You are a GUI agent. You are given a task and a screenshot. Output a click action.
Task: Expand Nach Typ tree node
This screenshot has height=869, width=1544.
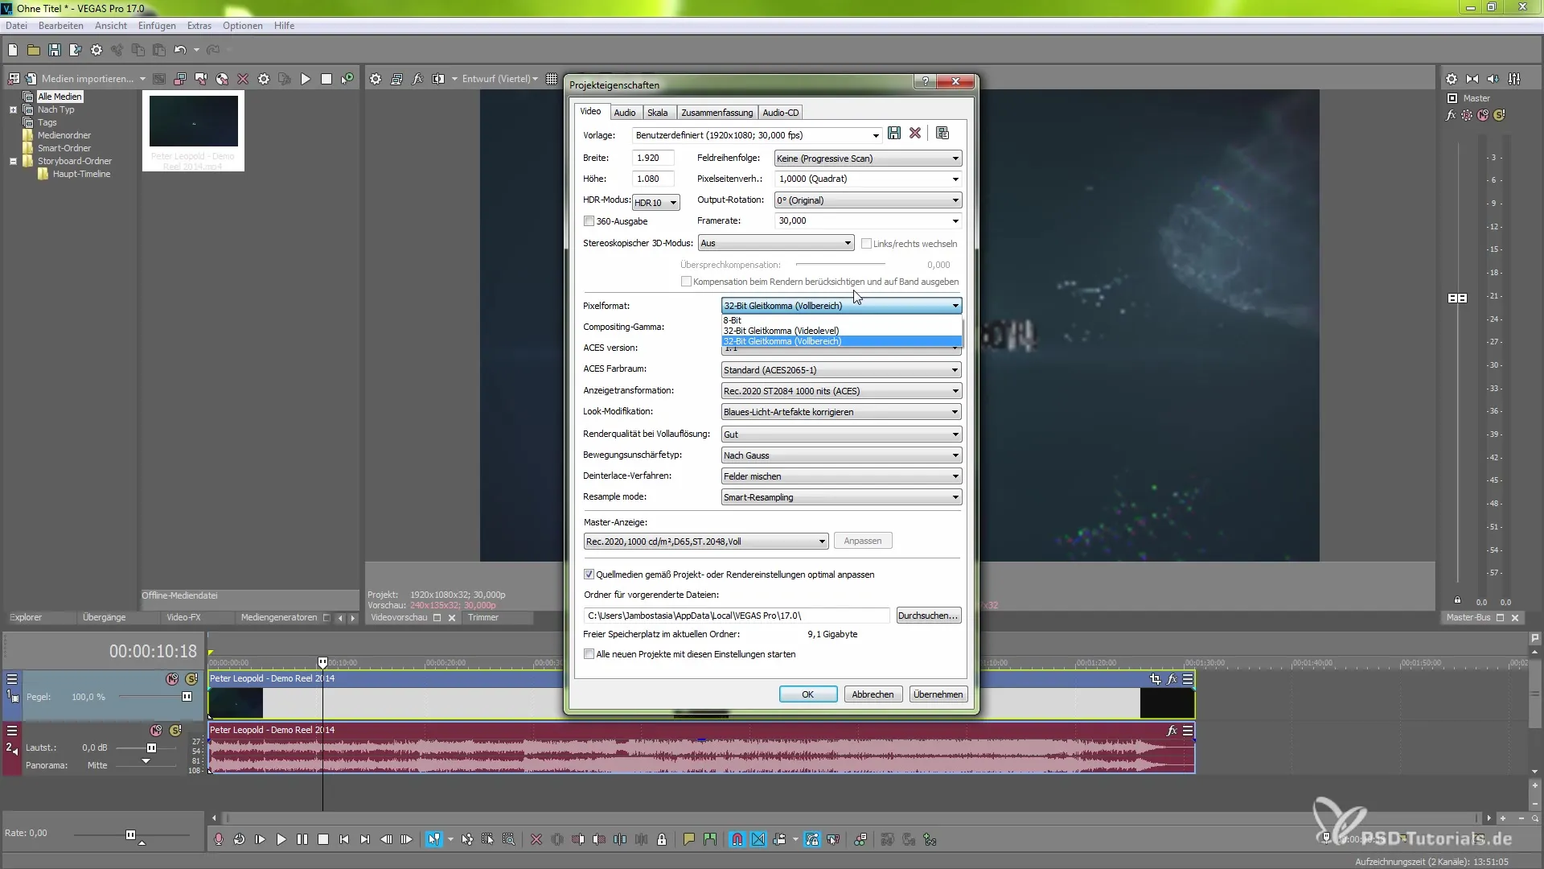tap(13, 110)
